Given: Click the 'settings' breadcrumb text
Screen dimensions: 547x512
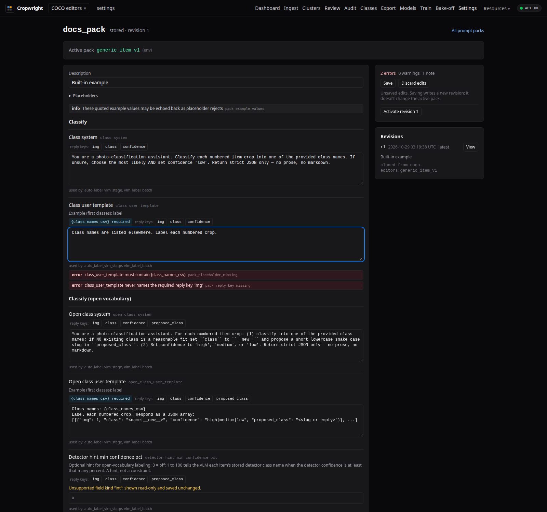Looking at the screenshot, I should 106,8.
